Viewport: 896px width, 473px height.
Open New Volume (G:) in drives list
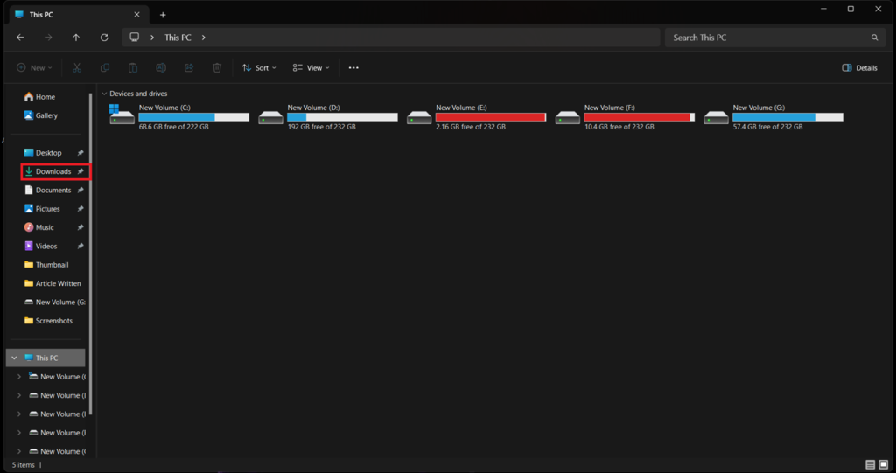(773, 116)
